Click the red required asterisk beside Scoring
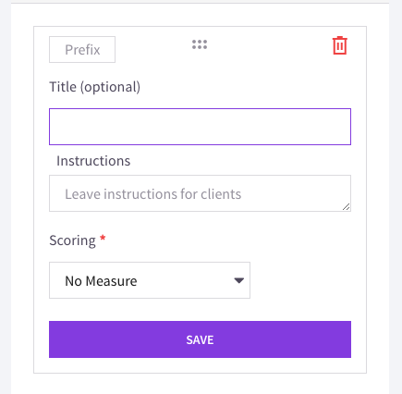Viewport: 402px width, 394px height. point(103,239)
